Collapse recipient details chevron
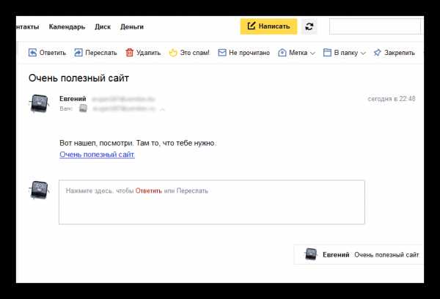Screen dimensions: 440x299 (162, 109)
